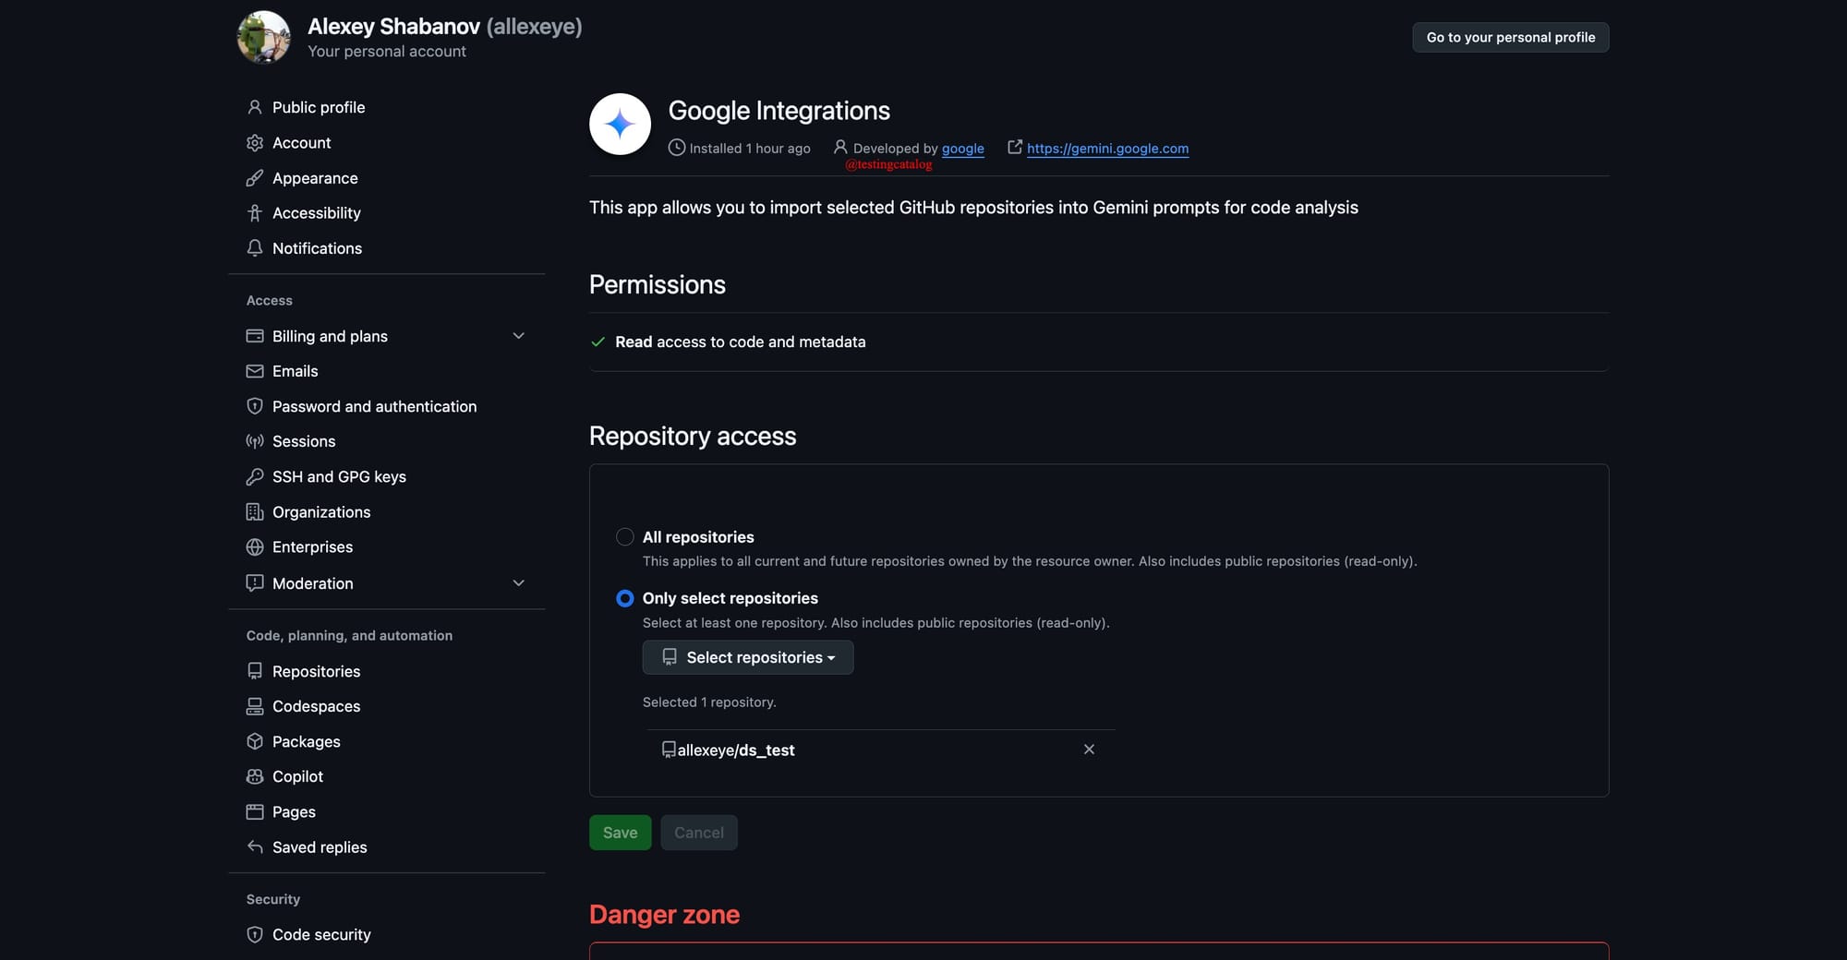Screen dimensions: 1847x960
Task: Click the Packages box icon
Action: tap(255, 741)
